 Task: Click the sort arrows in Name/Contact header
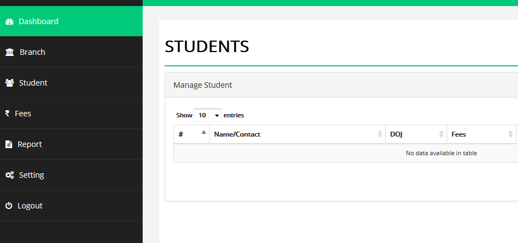coord(380,134)
